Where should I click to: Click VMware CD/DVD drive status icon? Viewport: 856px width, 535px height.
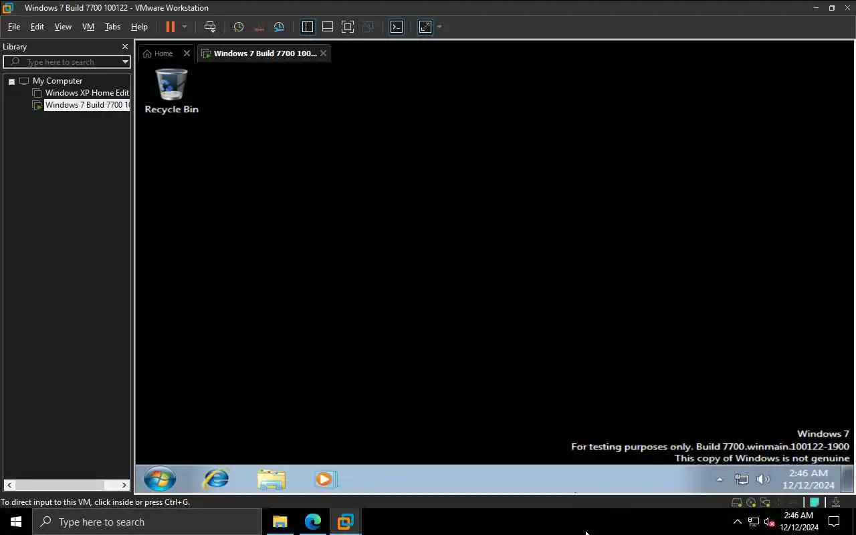751,502
